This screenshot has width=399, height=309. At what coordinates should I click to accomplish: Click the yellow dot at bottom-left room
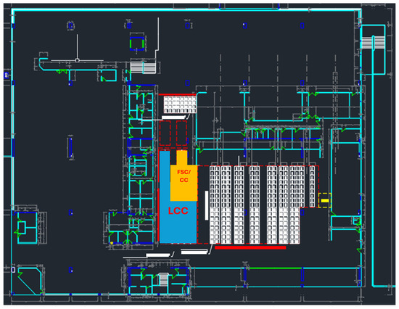pyautogui.click(x=112, y=243)
